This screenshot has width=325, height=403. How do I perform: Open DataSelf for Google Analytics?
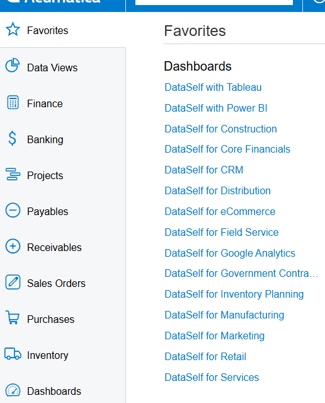230,253
